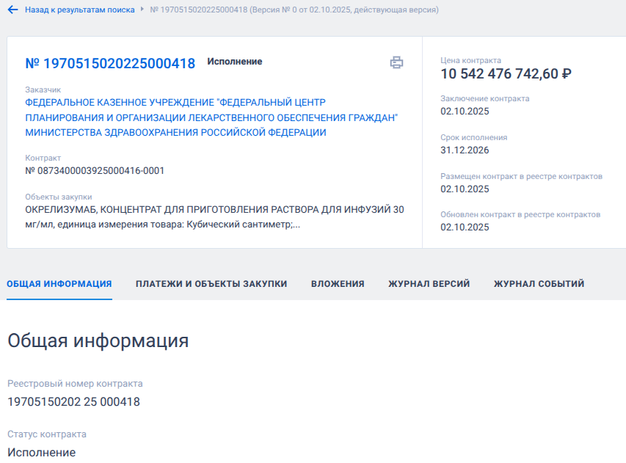Open the 'Вложения' tab
626x463 pixels.
coord(338,284)
